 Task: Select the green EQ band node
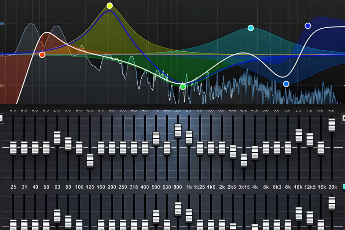click(x=183, y=87)
